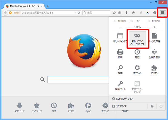
Task: Select the Mozilla Firefox スタートページ tab
Action: pos(24,6)
